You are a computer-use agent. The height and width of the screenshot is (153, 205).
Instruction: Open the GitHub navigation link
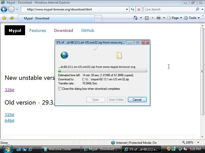(88, 30)
